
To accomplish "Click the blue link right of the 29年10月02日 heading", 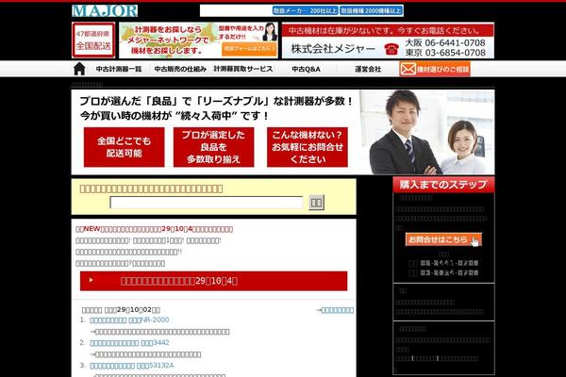I will click(337, 310).
